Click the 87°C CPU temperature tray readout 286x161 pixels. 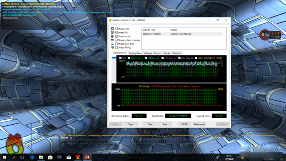click(x=229, y=157)
